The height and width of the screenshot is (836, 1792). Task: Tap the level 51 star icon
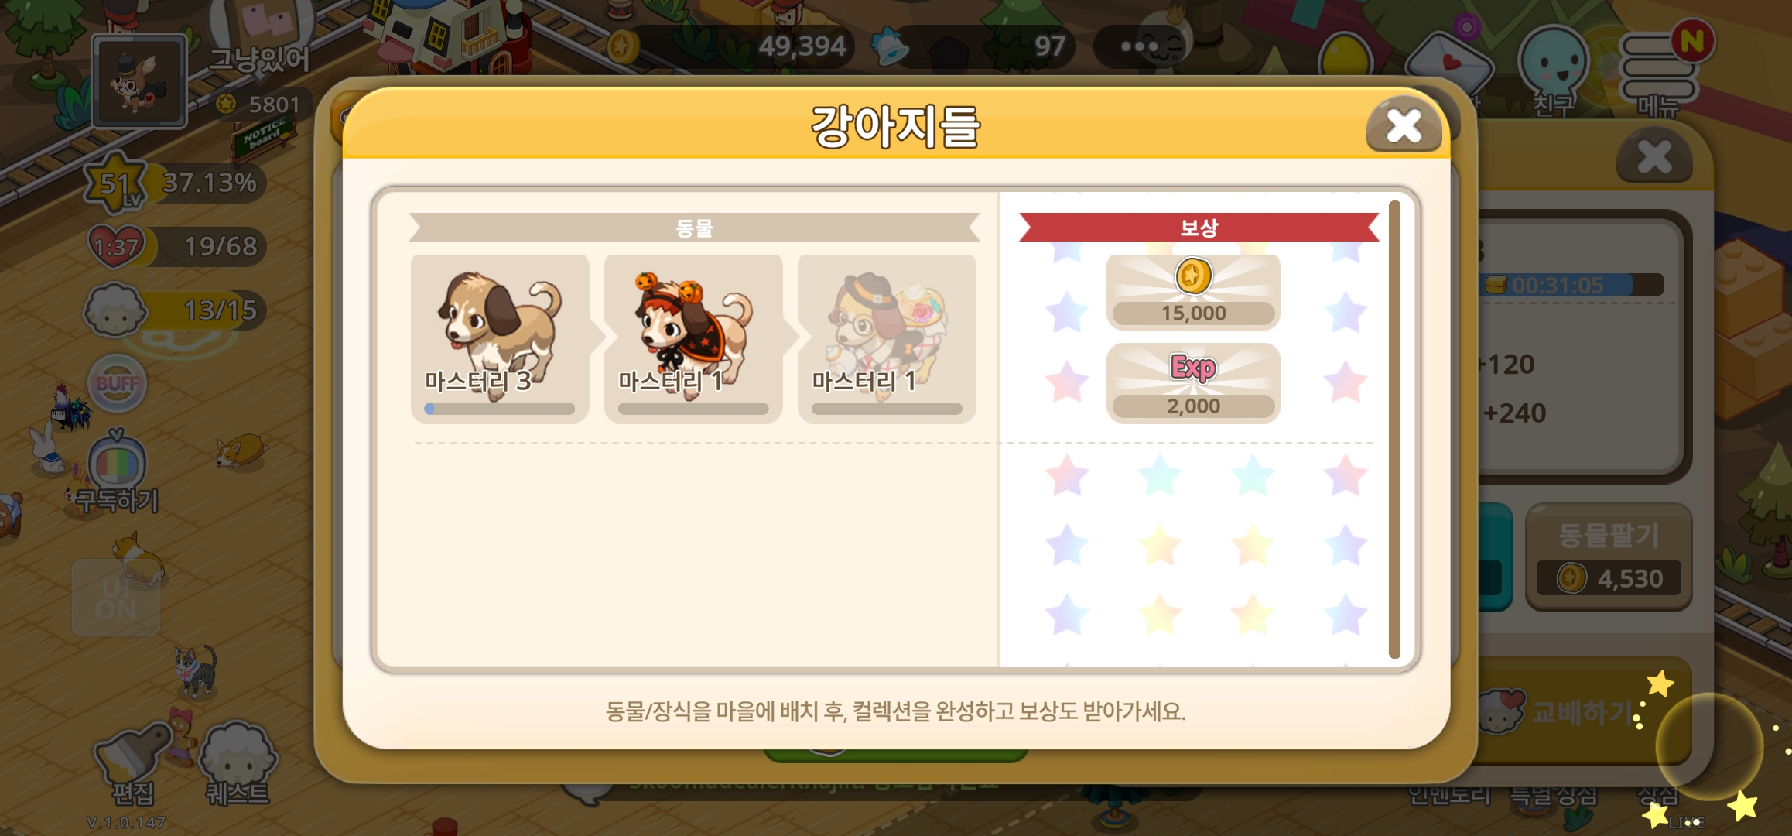116,183
